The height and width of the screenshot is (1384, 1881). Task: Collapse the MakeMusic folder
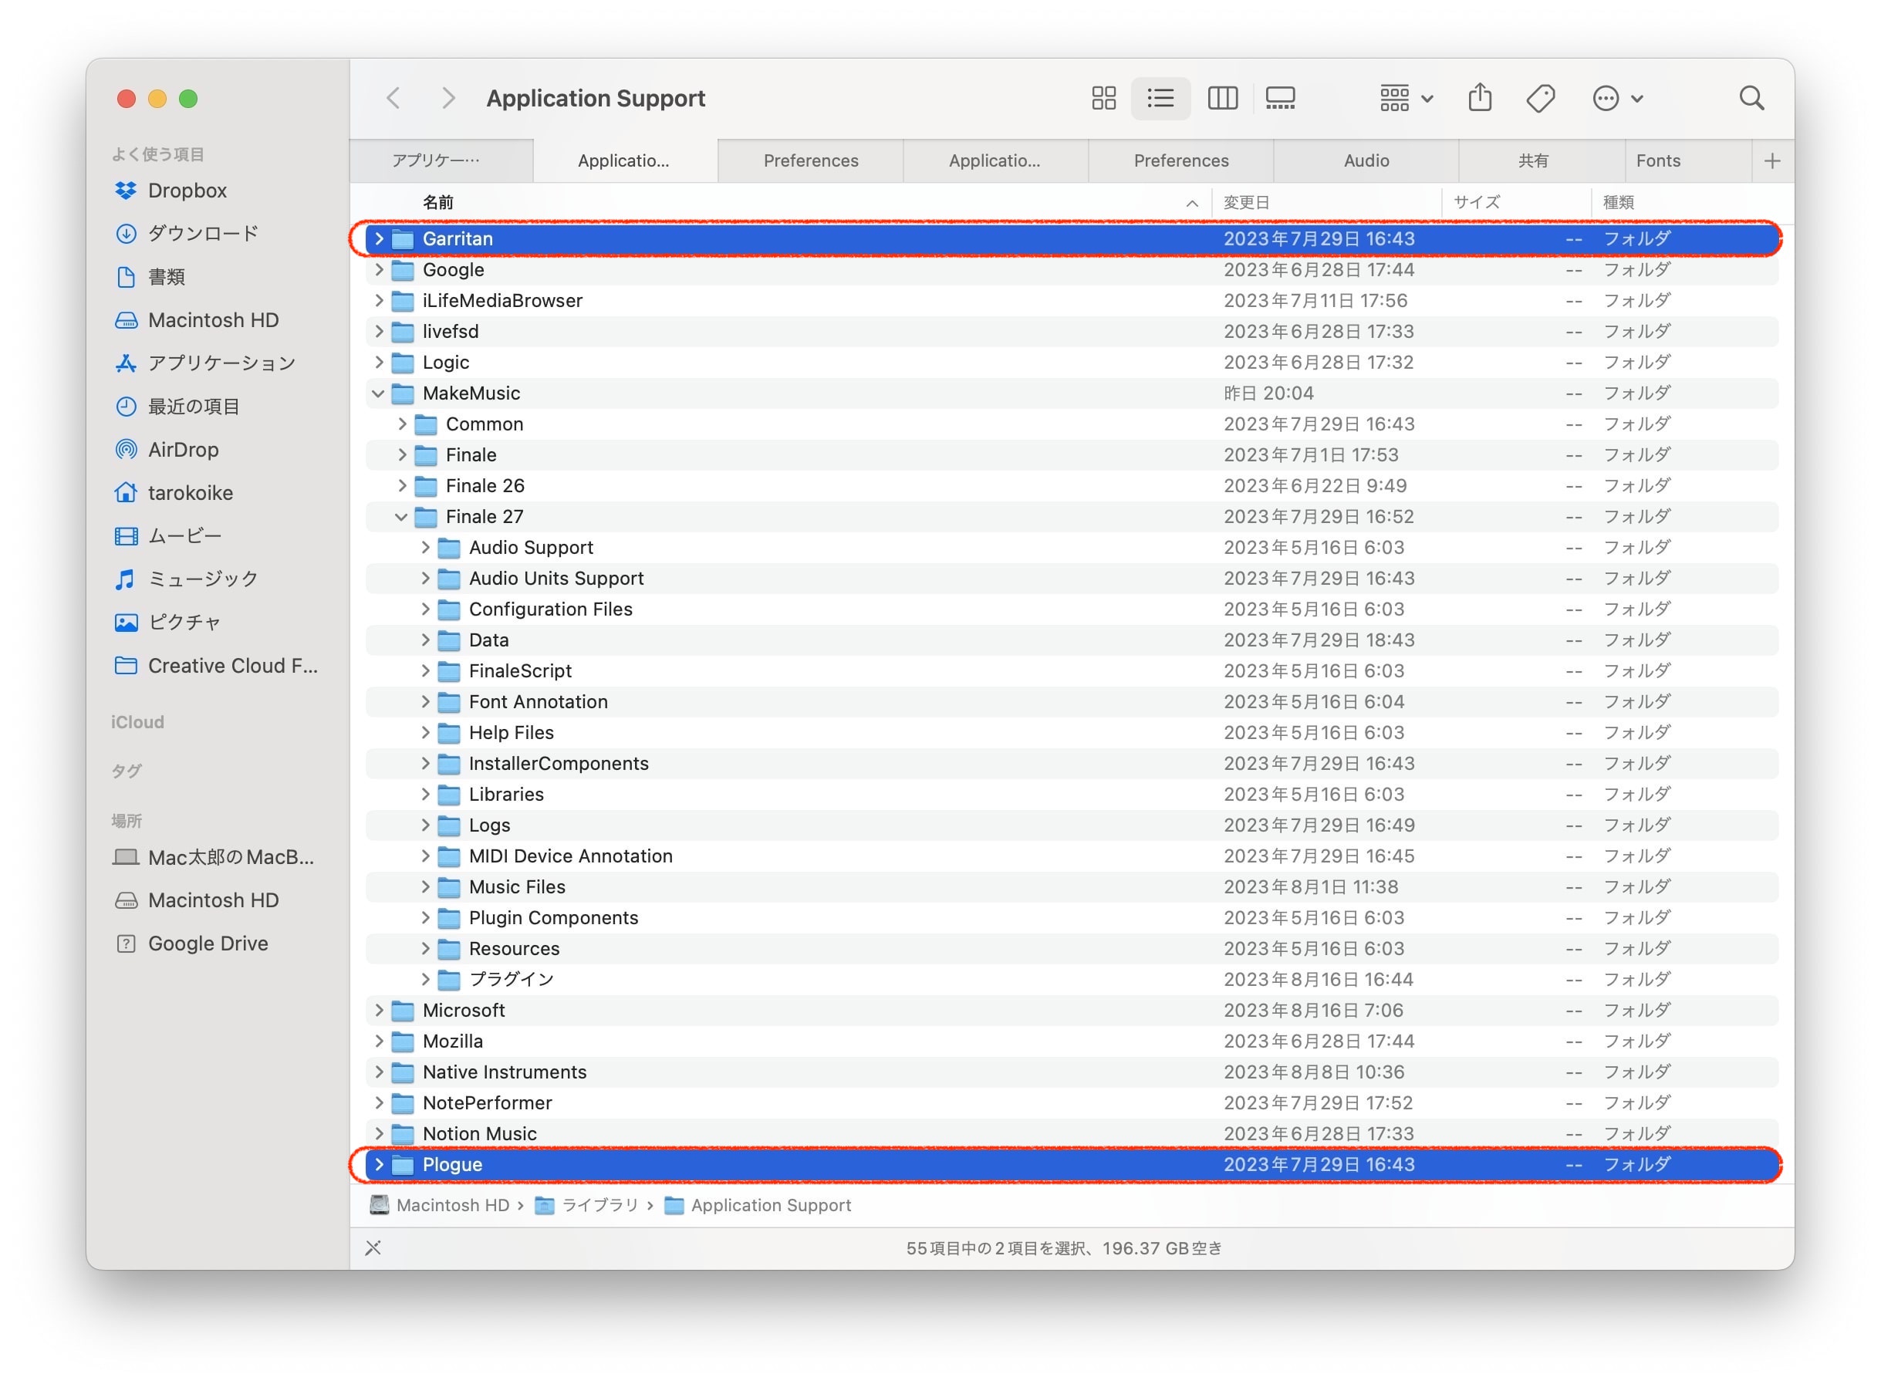click(379, 393)
